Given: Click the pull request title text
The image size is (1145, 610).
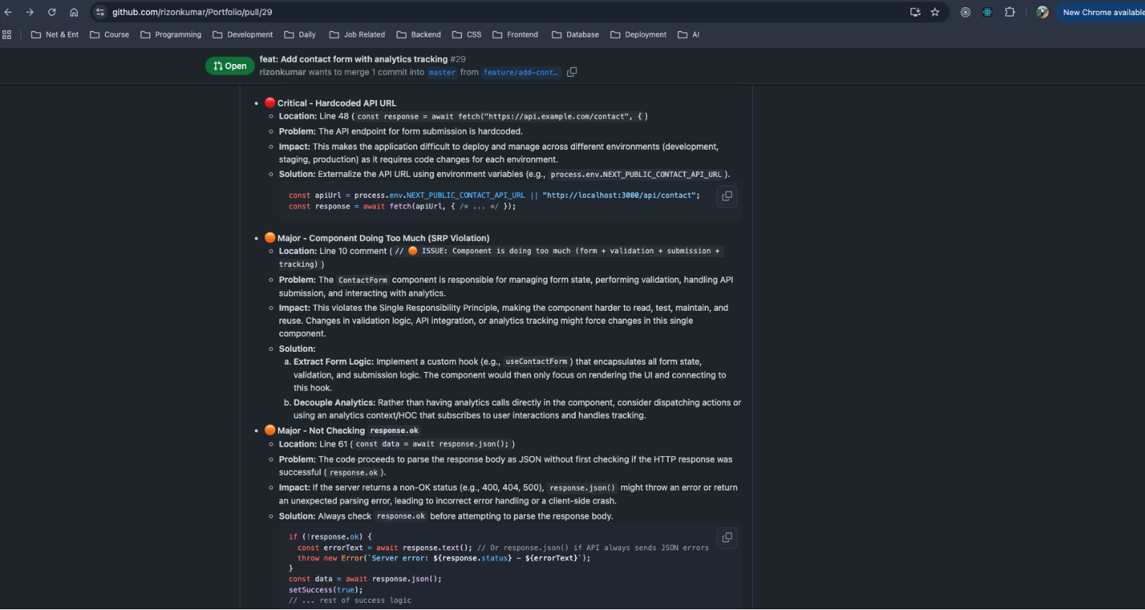Looking at the screenshot, I should pos(353,59).
